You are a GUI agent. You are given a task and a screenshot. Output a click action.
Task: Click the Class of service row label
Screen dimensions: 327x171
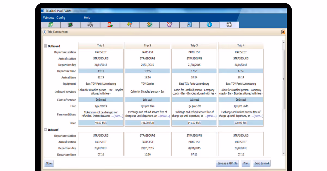(x=66, y=100)
